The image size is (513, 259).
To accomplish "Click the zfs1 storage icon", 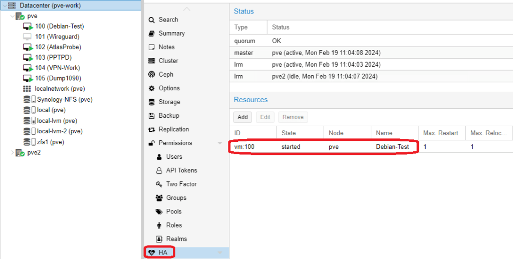I will click(x=30, y=142).
